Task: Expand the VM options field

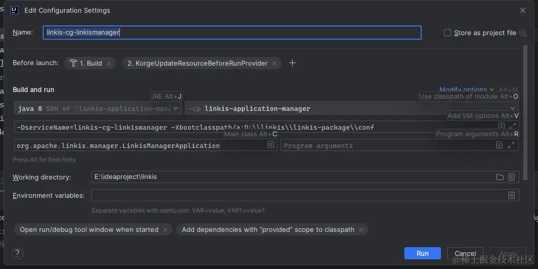Action: (x=512, y=126)
